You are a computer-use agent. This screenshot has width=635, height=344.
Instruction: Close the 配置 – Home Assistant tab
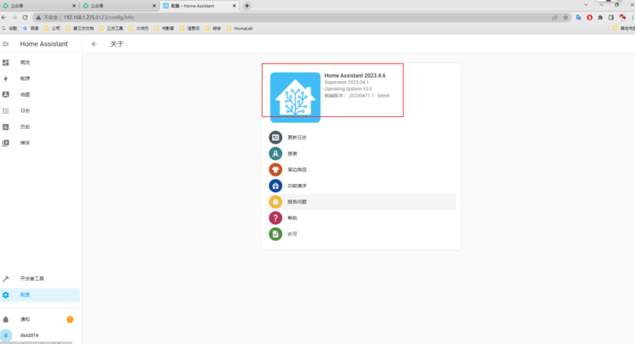tap(234, 6)
